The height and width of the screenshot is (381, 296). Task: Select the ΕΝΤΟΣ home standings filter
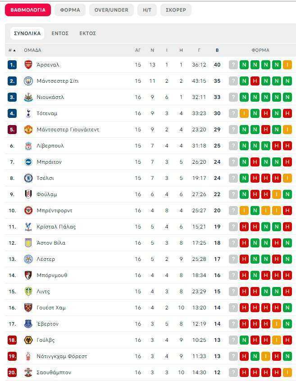tap(60, 33)
